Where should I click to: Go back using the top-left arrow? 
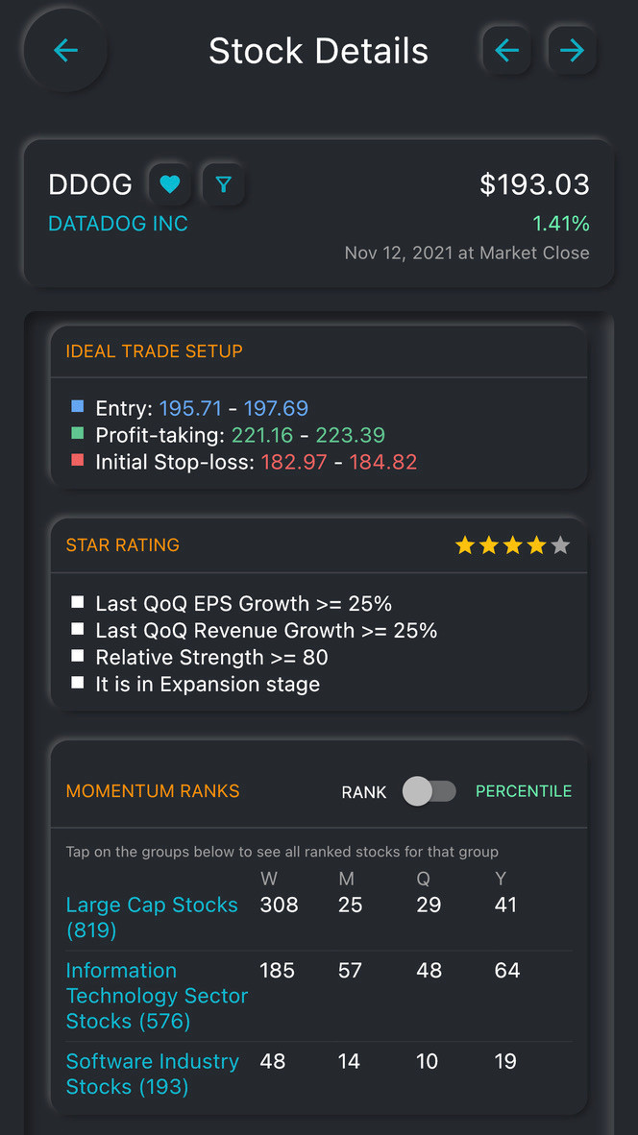pyautogui.click(x=65, y=50)
